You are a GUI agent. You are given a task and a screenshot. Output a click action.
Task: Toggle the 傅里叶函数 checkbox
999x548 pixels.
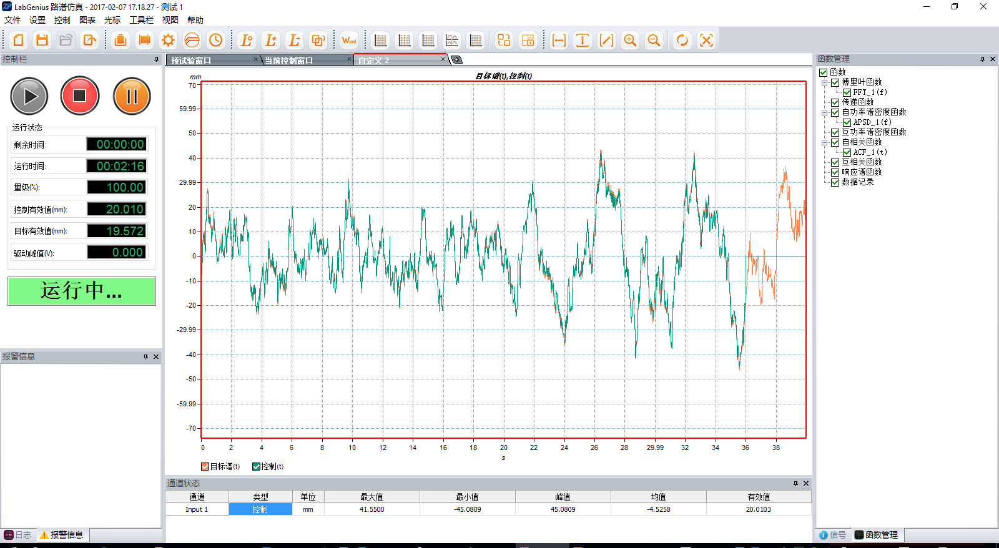[x=835, y=82]
